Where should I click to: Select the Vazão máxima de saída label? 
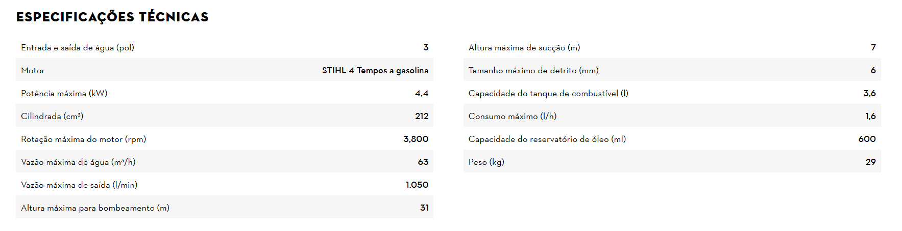[79, 185]
